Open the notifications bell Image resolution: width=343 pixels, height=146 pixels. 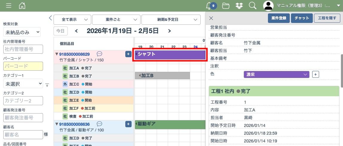click(x=209, y=6)
